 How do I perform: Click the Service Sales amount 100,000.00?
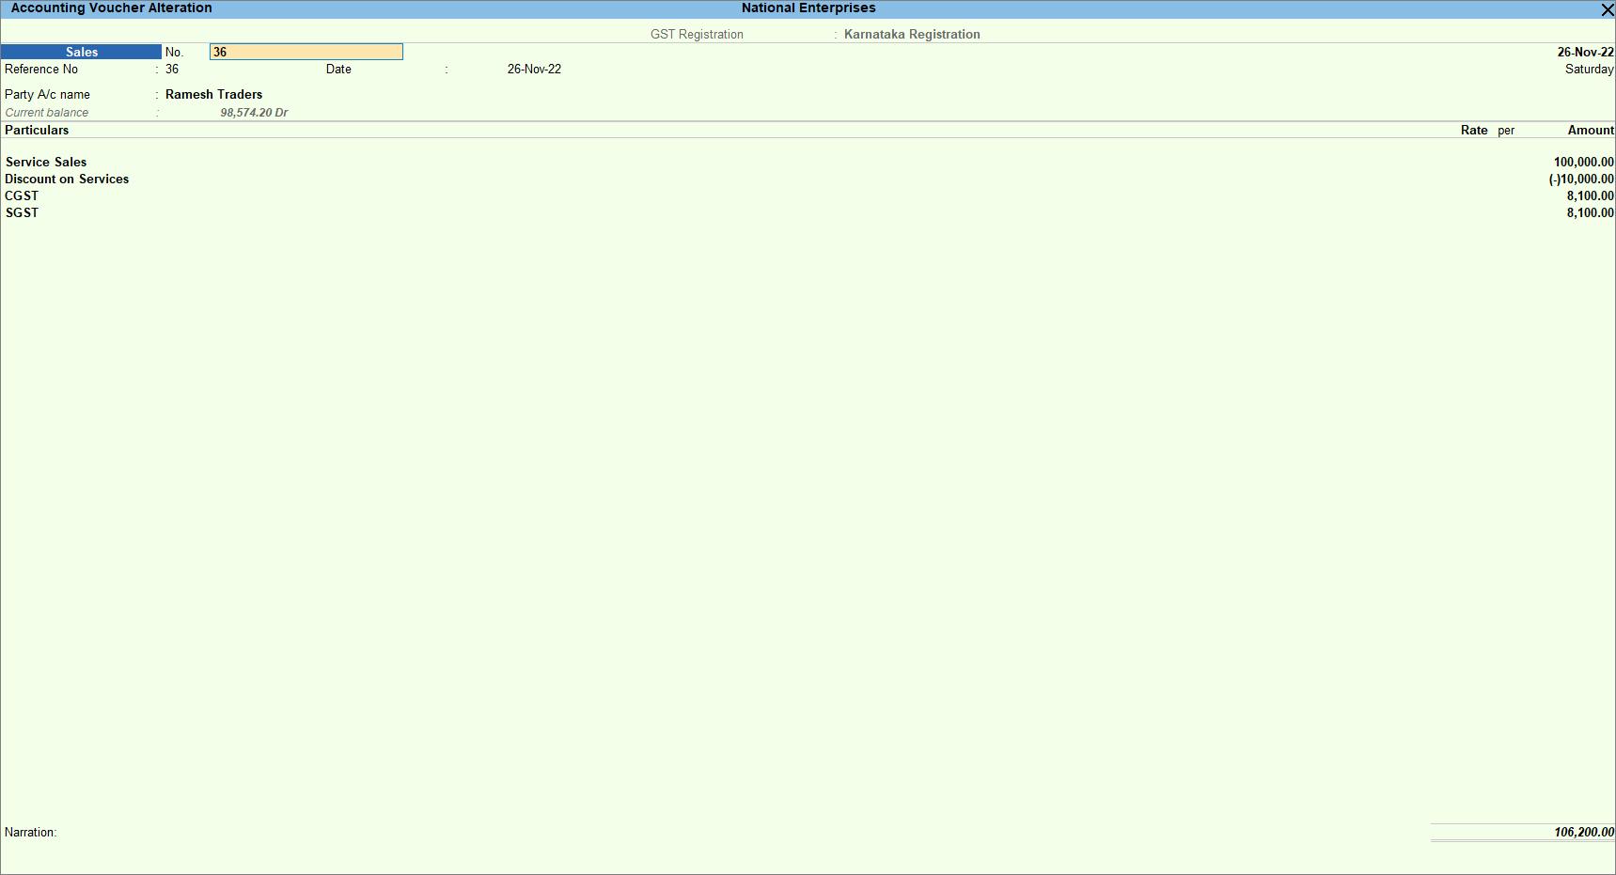tap(1583, 163)
